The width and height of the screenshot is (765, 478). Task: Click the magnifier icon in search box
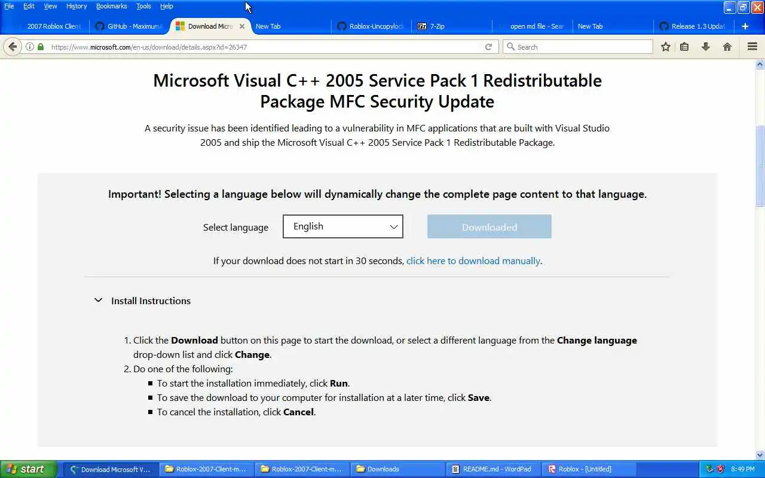click(510, 47)
